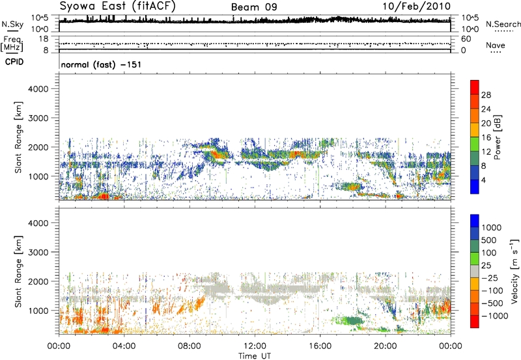Click the '4000' tick label on power panel
This screenshot has width=521, height=360.
click(x=38, y=89)
